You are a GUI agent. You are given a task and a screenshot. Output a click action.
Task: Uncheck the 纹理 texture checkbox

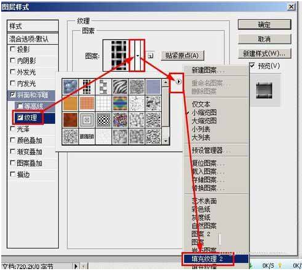(20, 117)
